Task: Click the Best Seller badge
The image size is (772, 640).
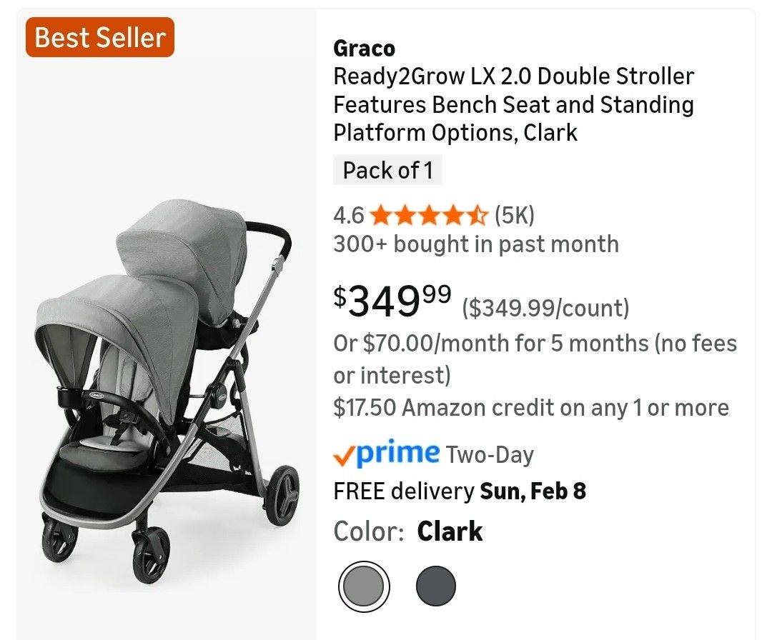Action: point(100,37)
